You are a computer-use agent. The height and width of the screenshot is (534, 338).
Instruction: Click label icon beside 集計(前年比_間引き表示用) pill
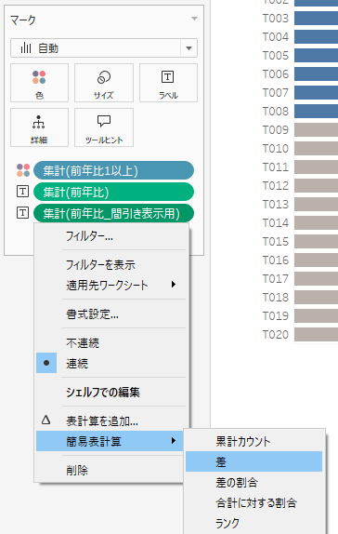point(23,213)
